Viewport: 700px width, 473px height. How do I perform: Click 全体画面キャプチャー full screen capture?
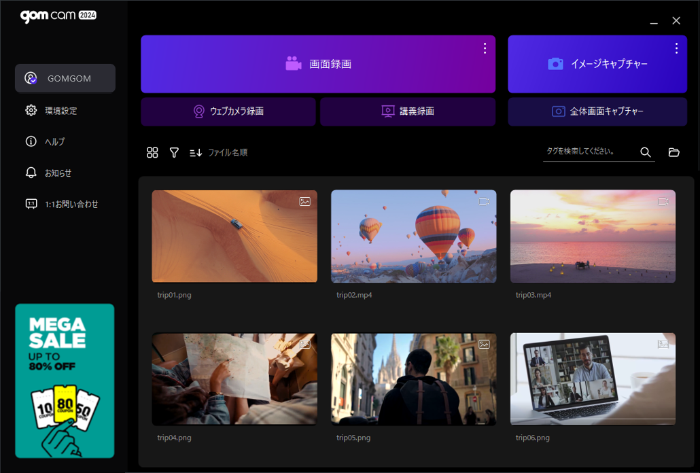597,111
